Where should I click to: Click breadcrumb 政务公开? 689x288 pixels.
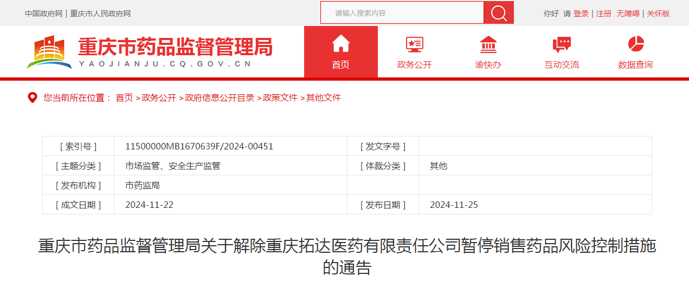click(159, 98)
